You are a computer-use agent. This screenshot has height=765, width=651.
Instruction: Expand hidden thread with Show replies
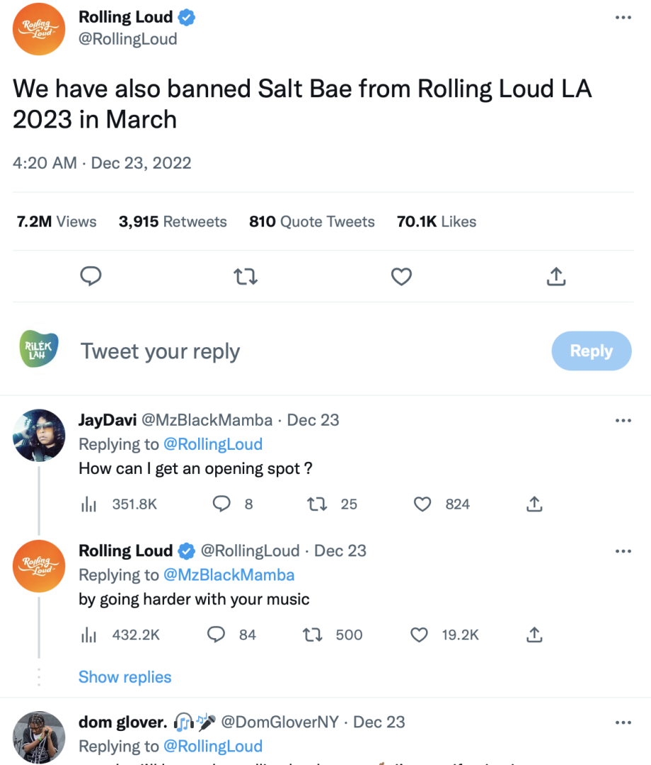pyautogui.click(x=125, y=677)
